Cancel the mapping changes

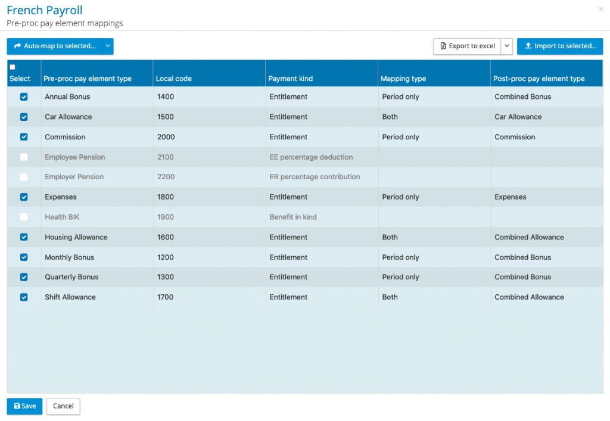[63, 406]
